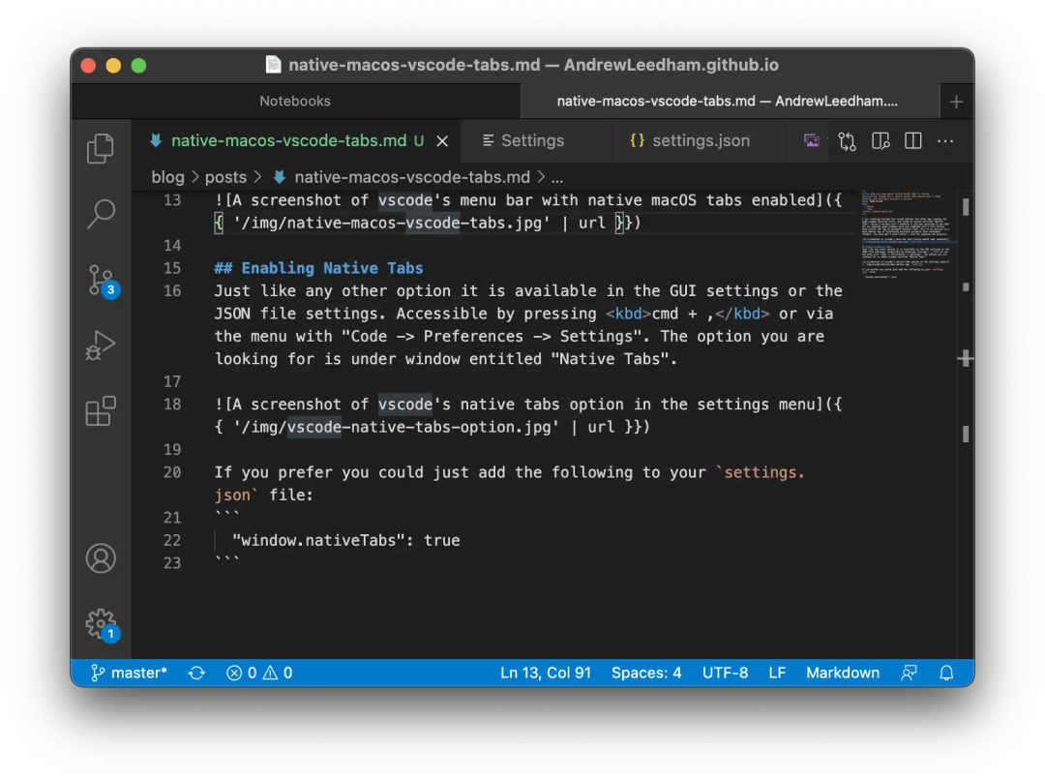Click the image preview icon in editor toolbar
The image size is (1045, 780).
tap(811, 140)
